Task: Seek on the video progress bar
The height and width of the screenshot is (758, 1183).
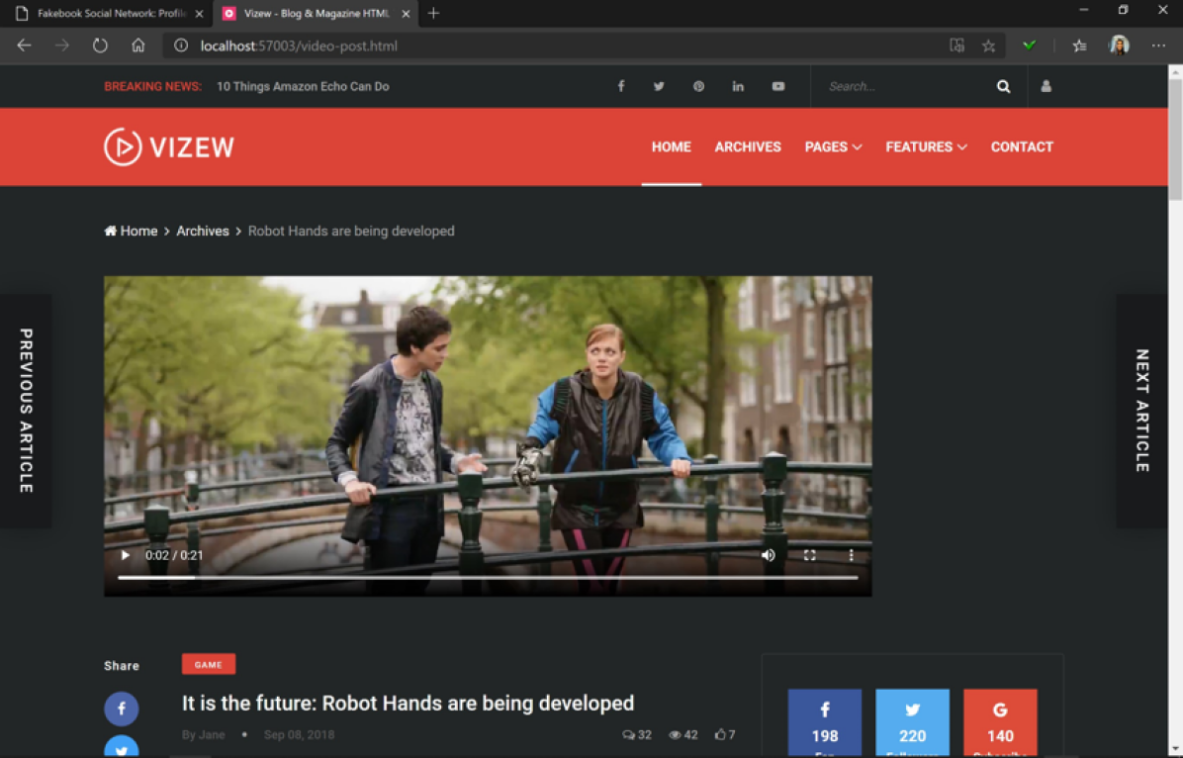Action: point(487,577)
